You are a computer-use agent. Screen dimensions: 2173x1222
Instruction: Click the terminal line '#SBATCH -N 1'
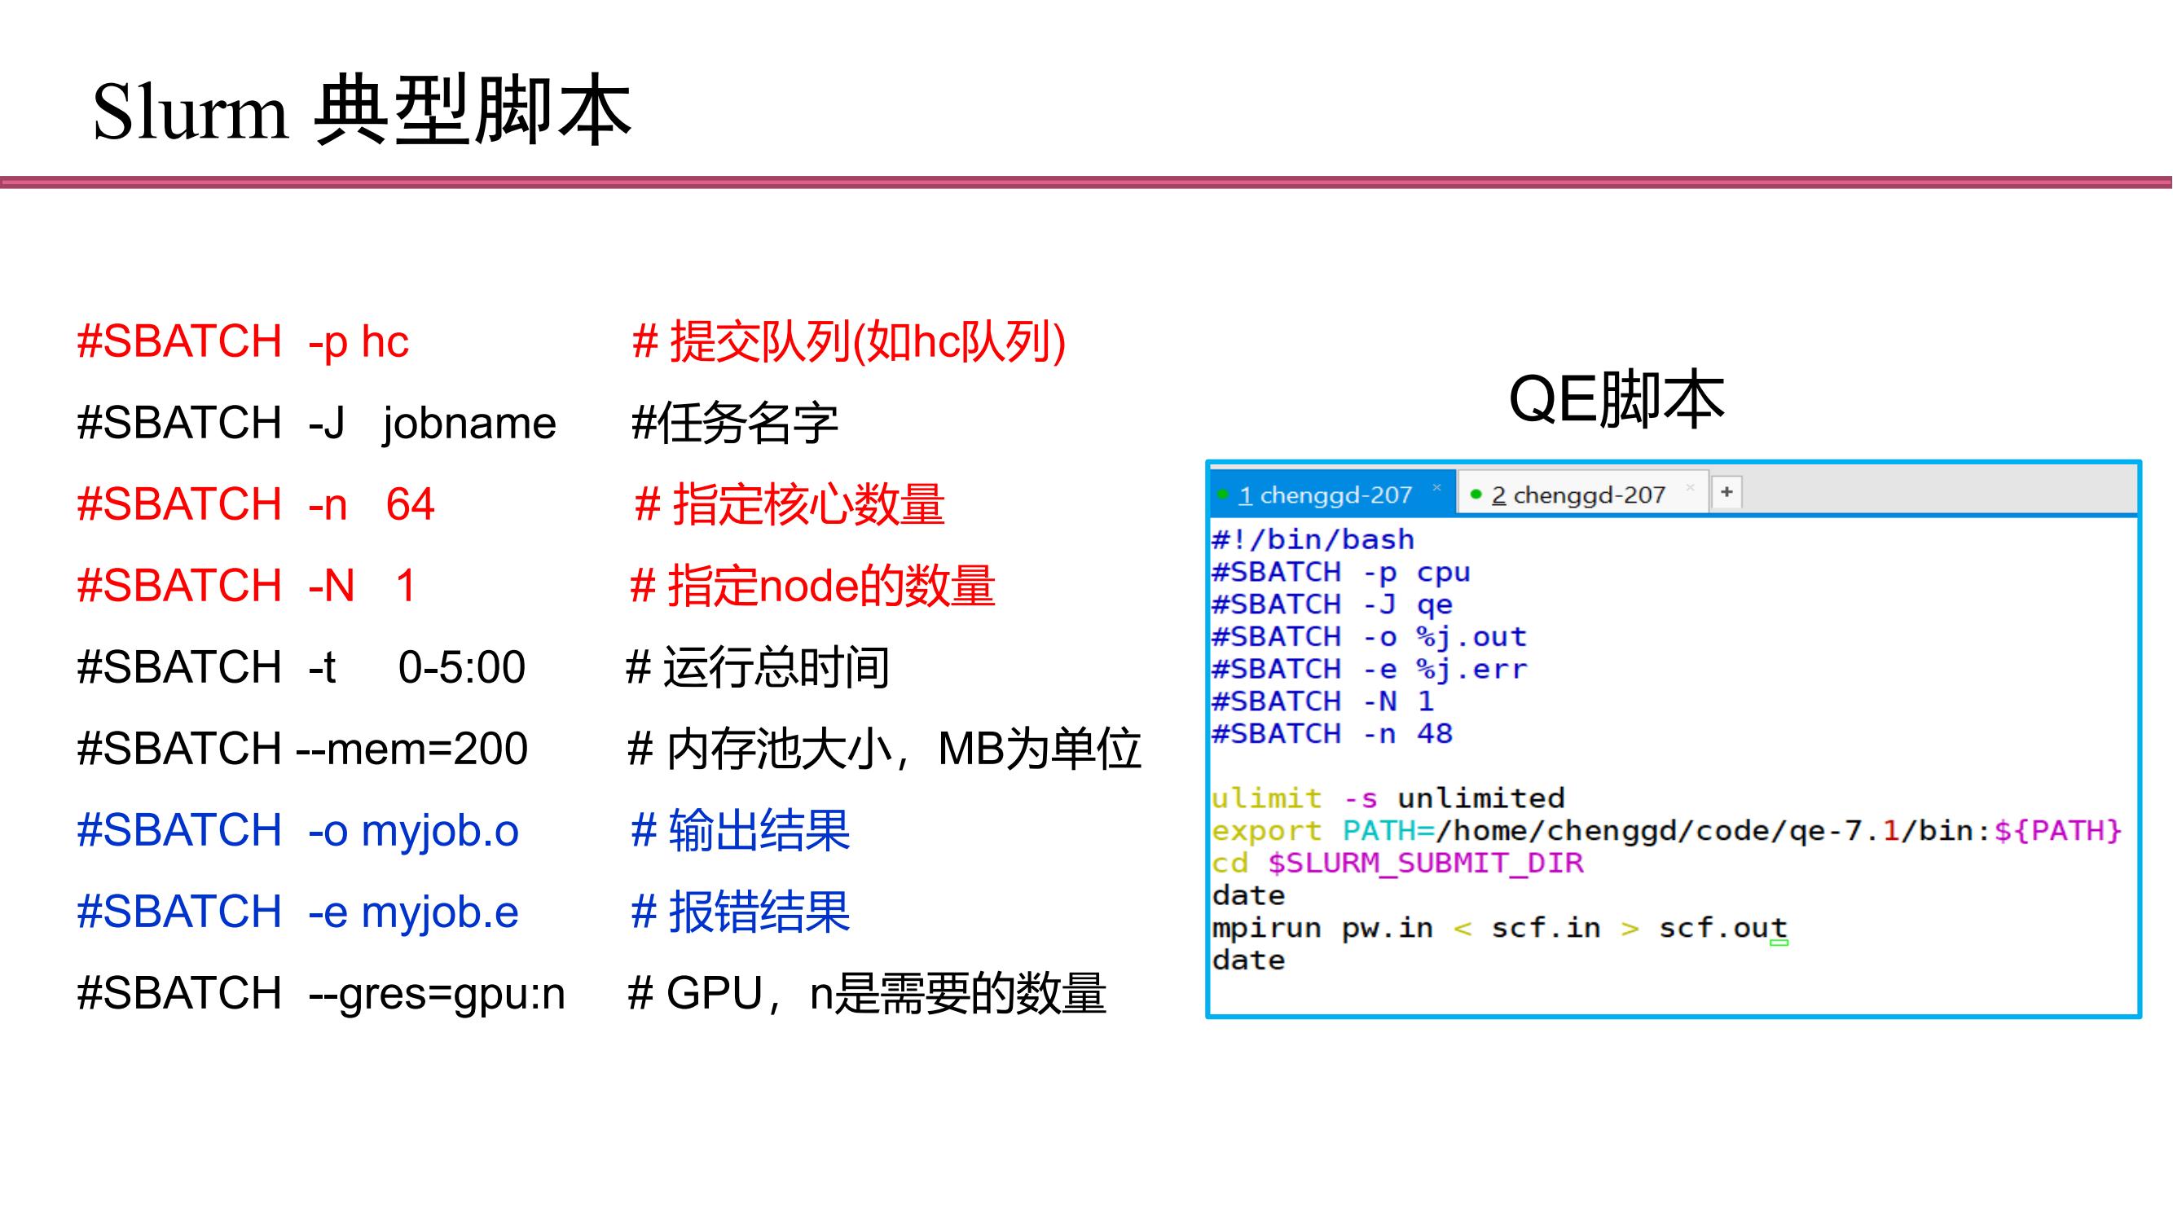pos(1322,701)
